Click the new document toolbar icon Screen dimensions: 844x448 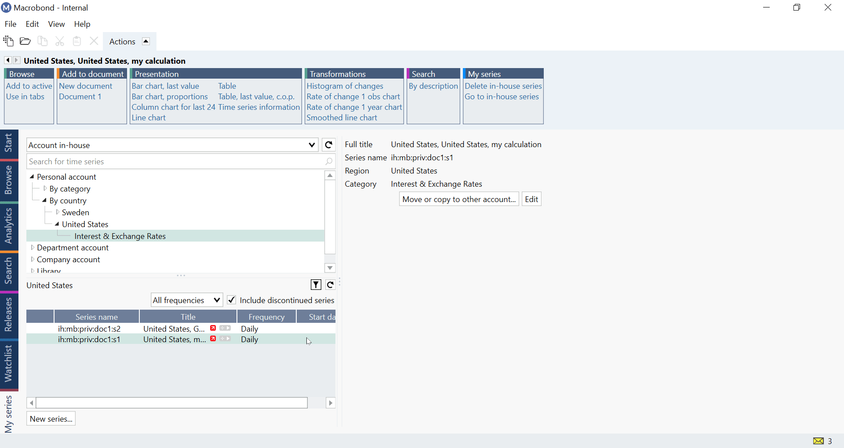click(x=8, y=41)
